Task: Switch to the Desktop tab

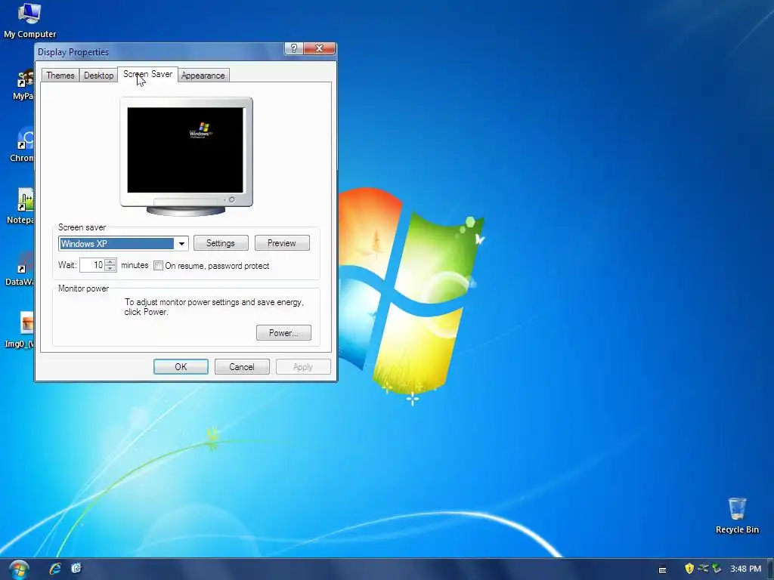Action: tap(99, 75)
